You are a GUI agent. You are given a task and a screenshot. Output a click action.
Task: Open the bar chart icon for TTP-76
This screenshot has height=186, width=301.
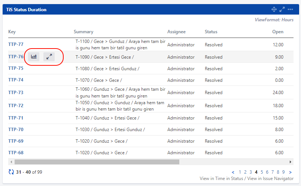pos(34,57)
